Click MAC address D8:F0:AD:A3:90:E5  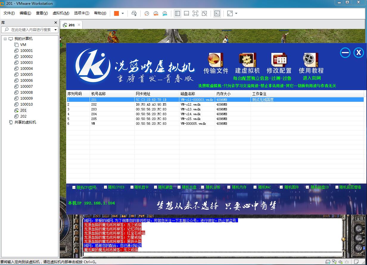coord(151,104)
